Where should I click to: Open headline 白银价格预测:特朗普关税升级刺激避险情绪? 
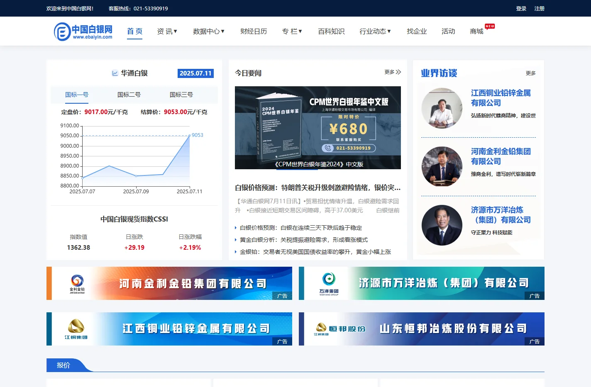pos(318,188)
